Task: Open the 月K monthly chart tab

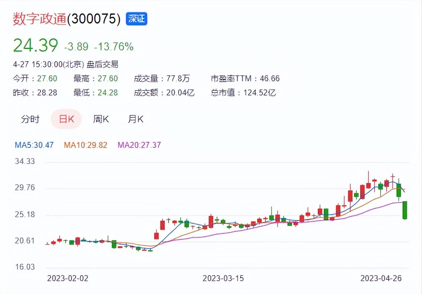Action: click(x=135, y=119)
